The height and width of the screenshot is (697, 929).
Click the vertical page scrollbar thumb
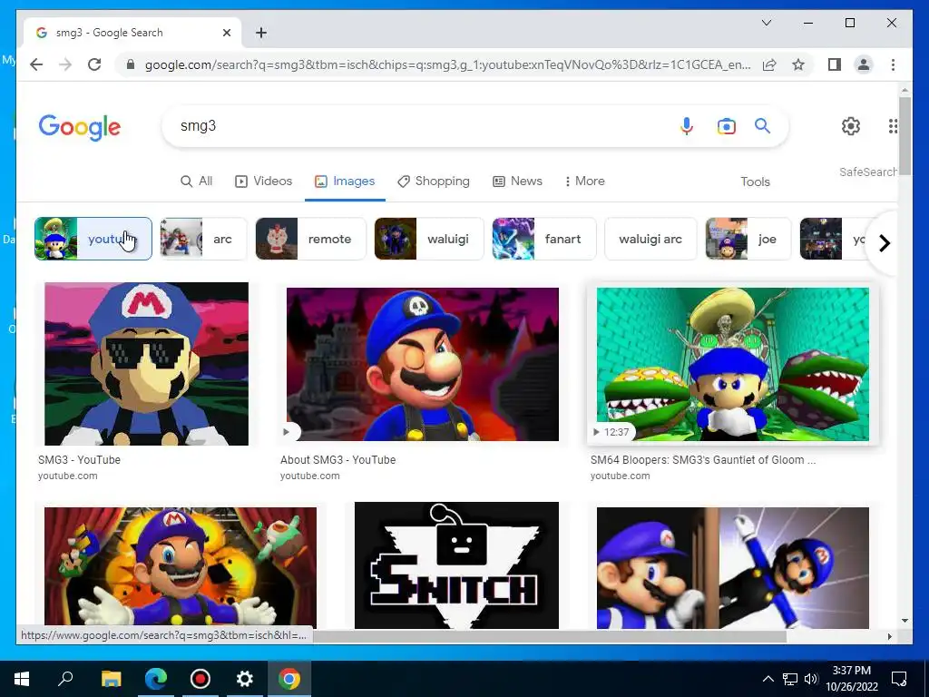[x=905, y=135]
